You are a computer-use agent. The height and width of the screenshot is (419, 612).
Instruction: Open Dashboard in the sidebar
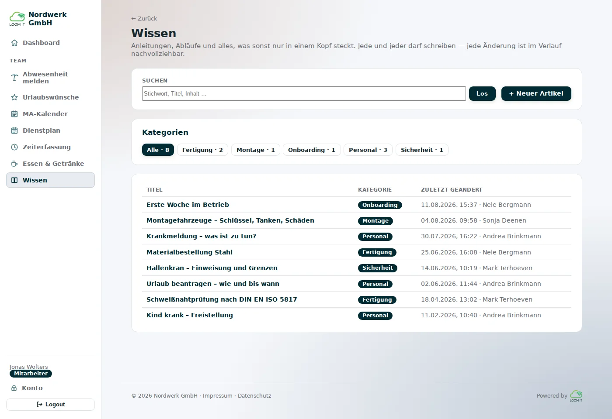point(50,43)
